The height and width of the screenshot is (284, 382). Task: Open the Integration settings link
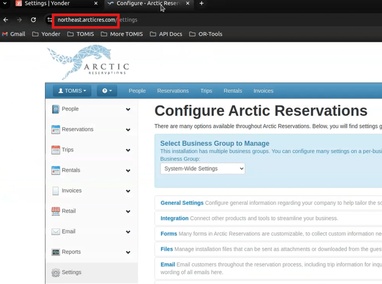click(x=174, y=219)
